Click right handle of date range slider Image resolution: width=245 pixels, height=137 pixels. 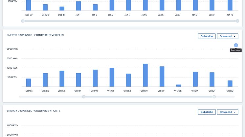(x=237, y=21)
